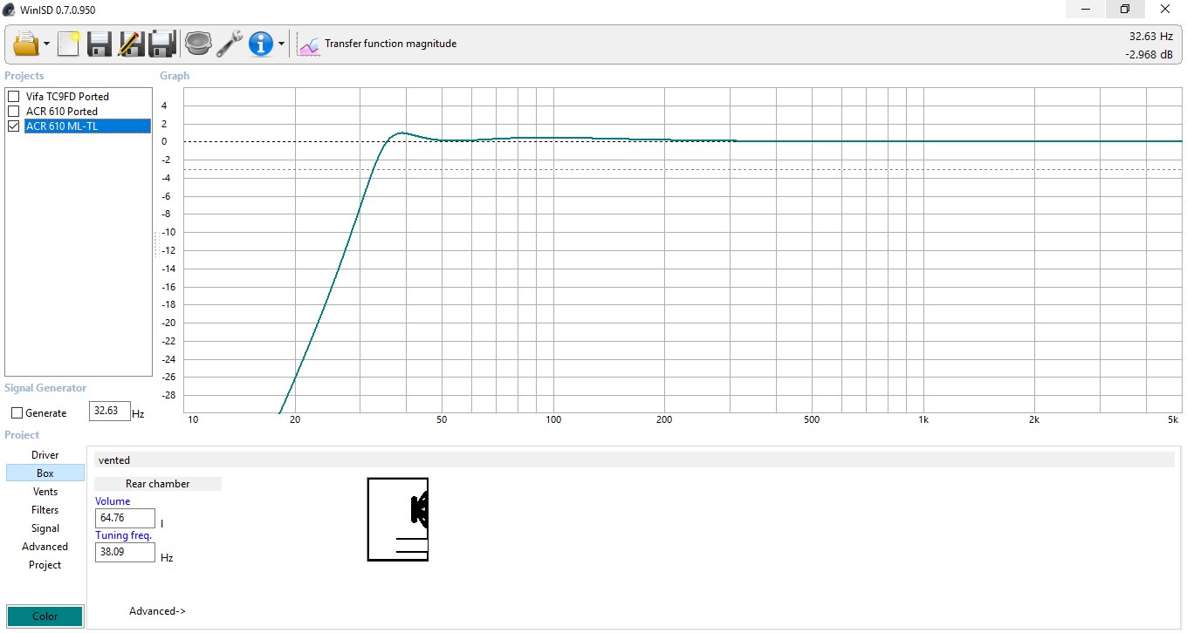Screen dimensions: 1187x633
Task: Expand the open-project dropdown arrow
Action: tap(46, 44)
